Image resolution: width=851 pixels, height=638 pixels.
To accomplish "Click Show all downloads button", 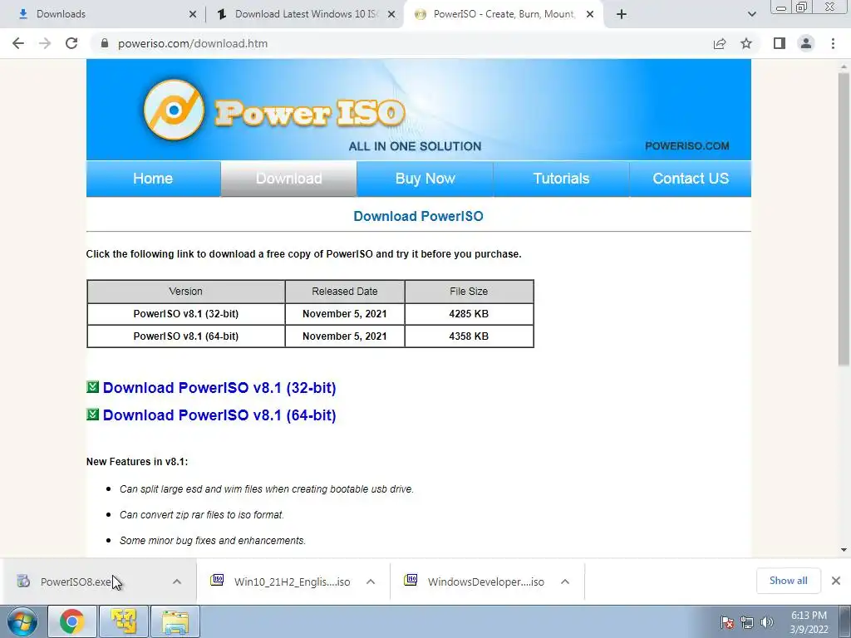I will [x=788, y=581].
